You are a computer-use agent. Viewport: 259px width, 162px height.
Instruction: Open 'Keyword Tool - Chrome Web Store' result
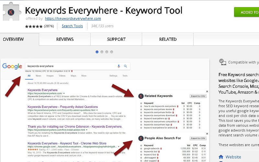coord(67,143)
